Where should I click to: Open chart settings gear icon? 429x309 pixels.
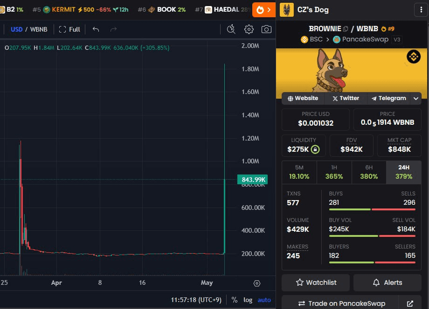[249, 29]
